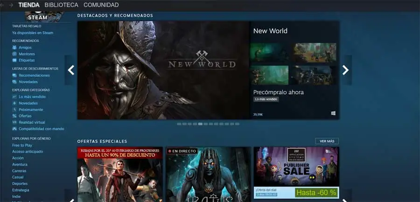Click the Steam gift card image
The width and height of the screenshot is (420, 202).
pos(44,16)
